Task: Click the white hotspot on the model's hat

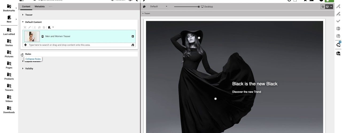Action: (199, 38)
